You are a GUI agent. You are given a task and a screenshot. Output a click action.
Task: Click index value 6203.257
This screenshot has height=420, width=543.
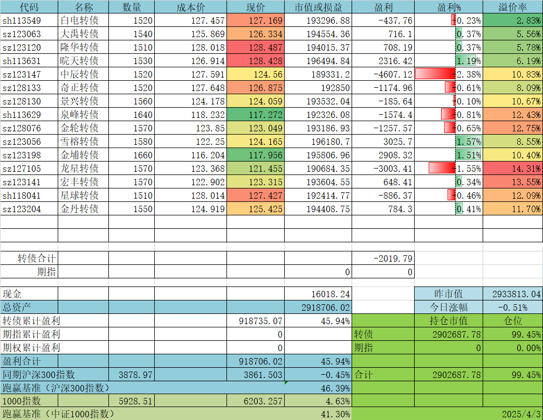[x=256, y=401]
